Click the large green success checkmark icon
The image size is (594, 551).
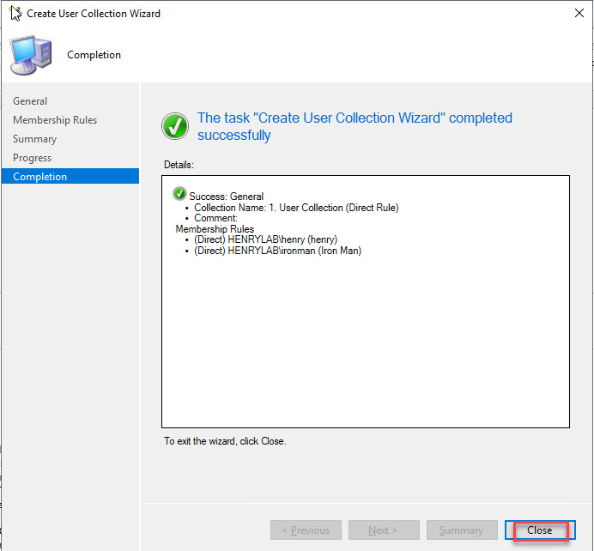pos(175,126)
